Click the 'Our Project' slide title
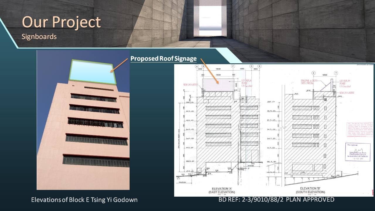This screenshot has height=211, width=375. pos(61,22)
